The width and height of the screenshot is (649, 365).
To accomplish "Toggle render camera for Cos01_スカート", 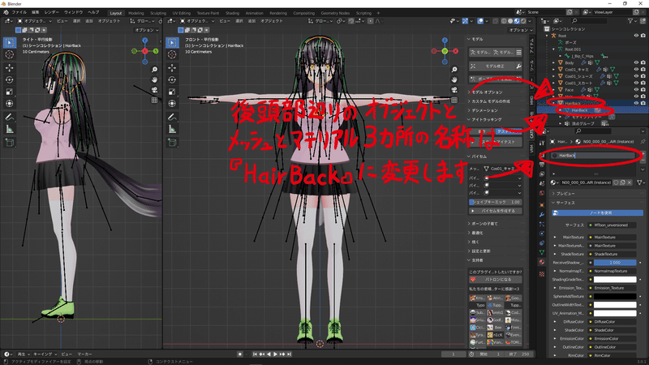I will tap(643, 83).
